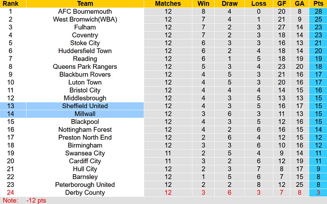Click Peterborough United team name
This screenshot has height=204, width=327.
coord(85,185)
